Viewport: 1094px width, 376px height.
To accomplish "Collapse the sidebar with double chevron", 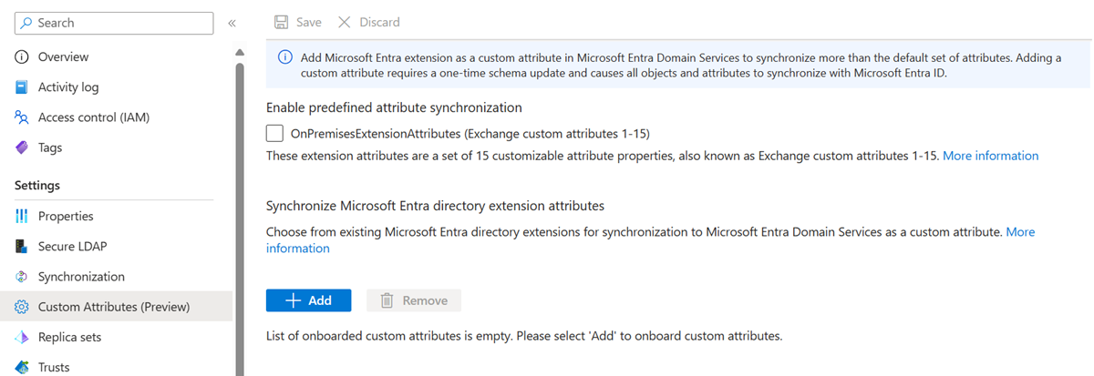I will tap(232, 23).
